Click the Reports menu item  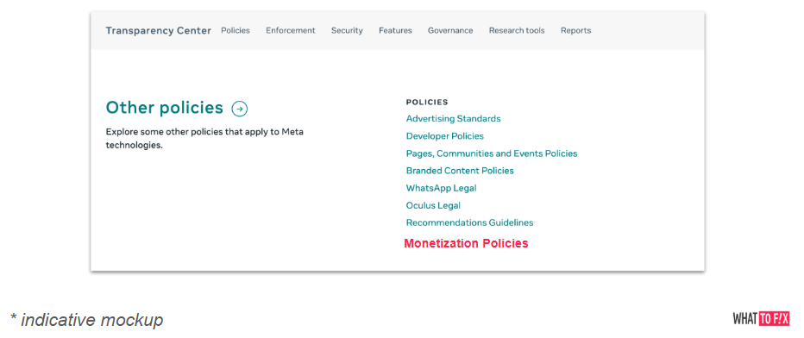pos(575,31)
